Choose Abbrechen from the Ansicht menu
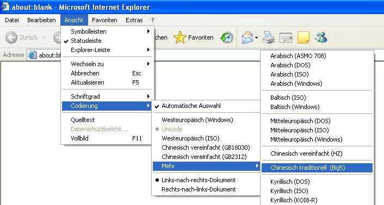Image resolution: width=384 pixels, height=205 pixels. tap(107, 73)
